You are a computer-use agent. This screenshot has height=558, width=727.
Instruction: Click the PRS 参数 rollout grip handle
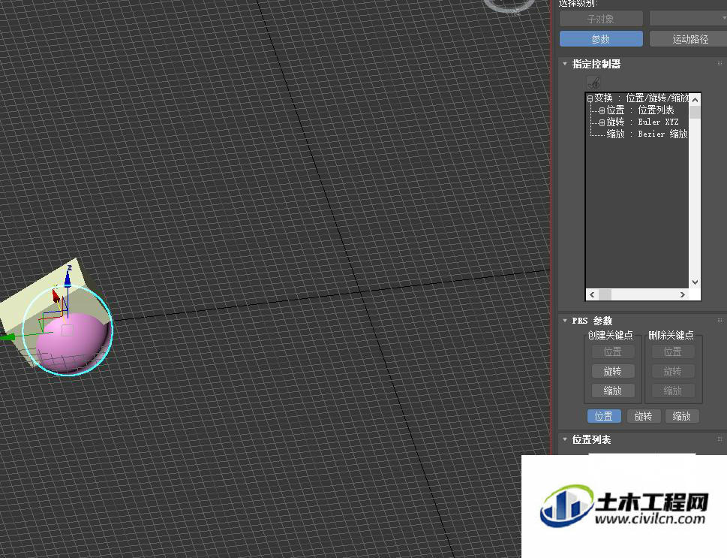[719, 321]
